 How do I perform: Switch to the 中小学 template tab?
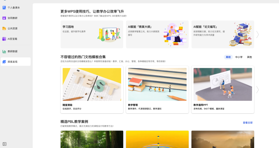[x=239, y=57]
